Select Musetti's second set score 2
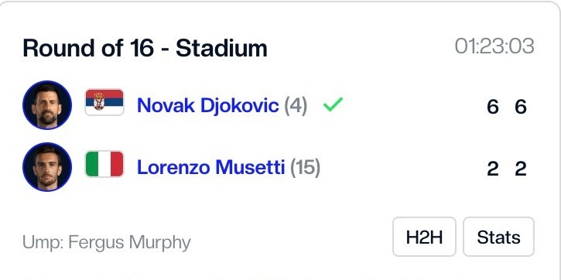The width and height of the screenshot is (561, 280). (x=521, y=169)
